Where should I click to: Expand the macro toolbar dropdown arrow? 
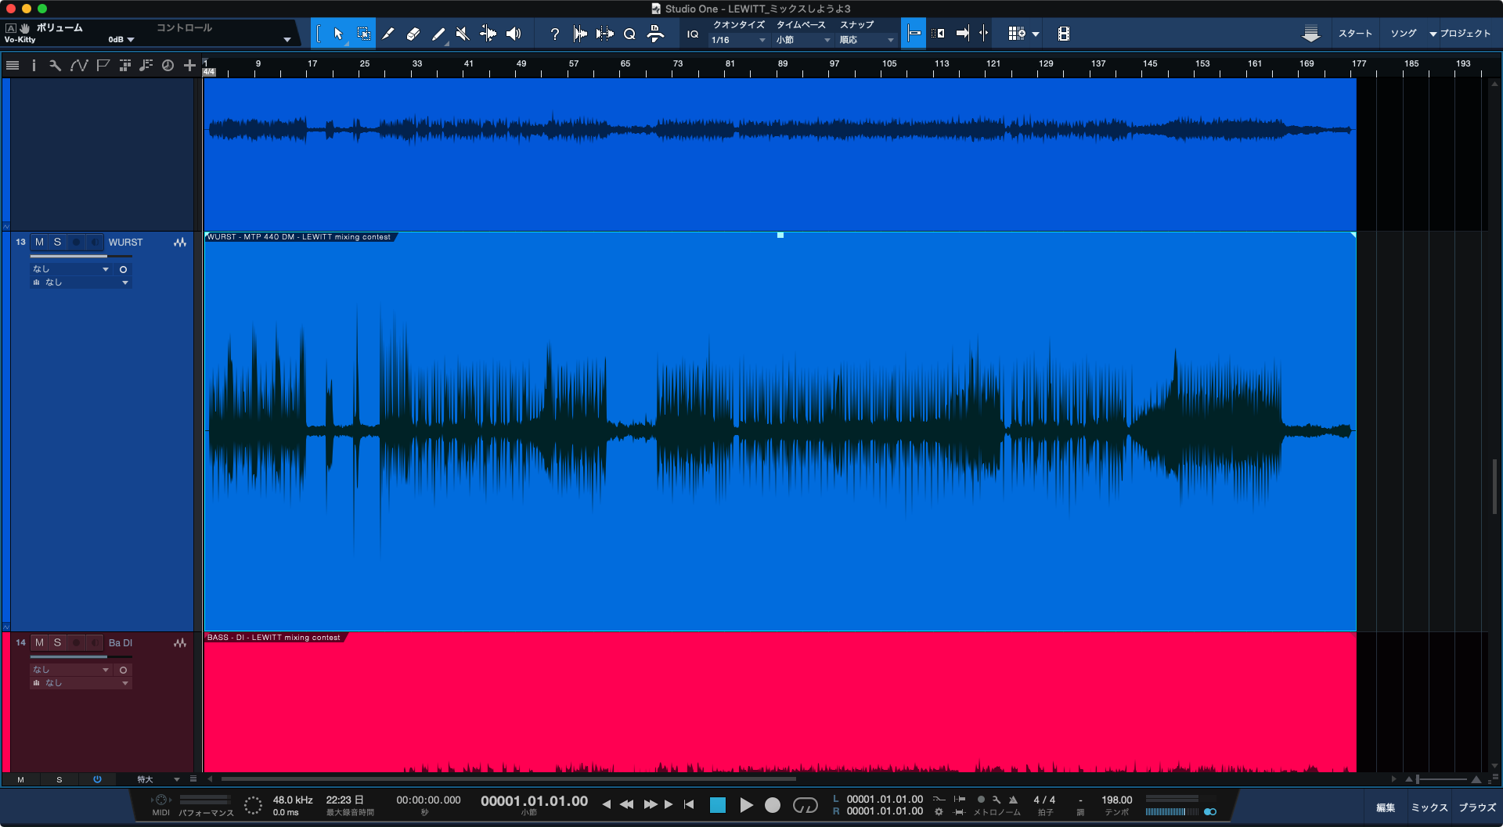[x=1036, y=34]
